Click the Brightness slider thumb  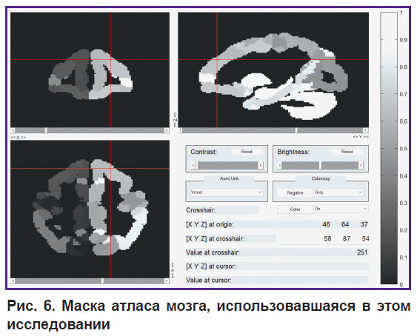[x=320, y=165]
